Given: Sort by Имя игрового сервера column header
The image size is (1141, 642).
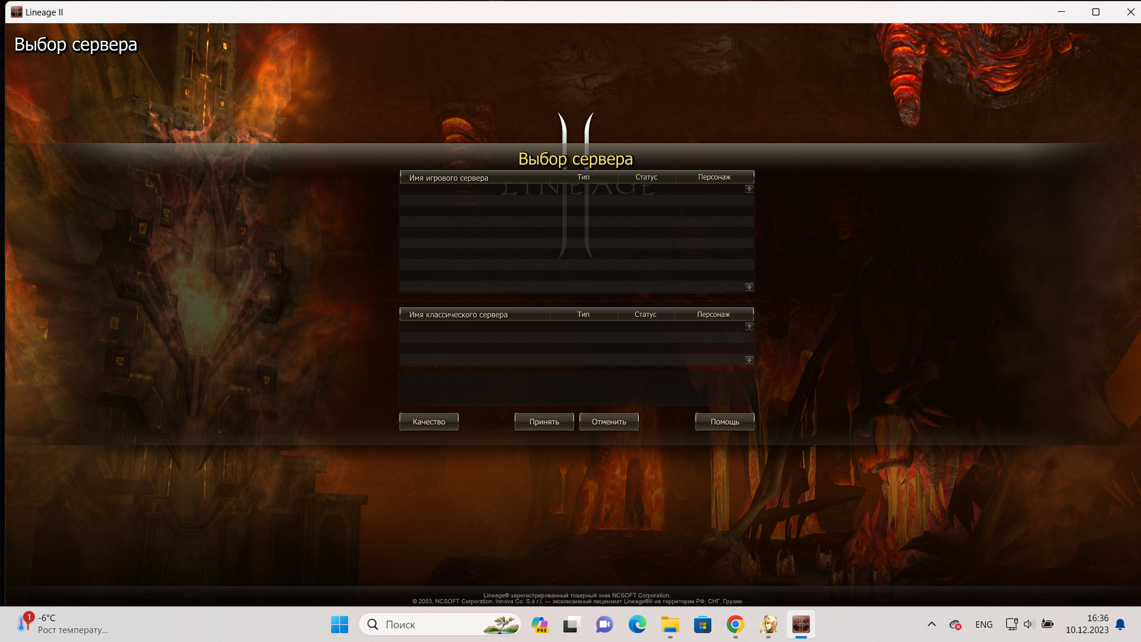Looking at the screenshot, I should coord(475,177).
